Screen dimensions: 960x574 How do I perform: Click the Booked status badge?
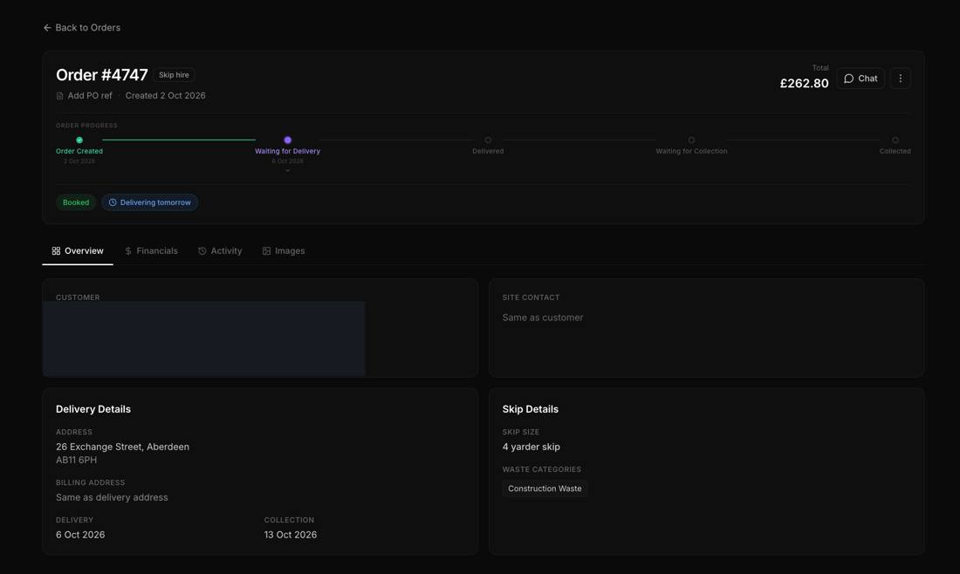point(76,202)
